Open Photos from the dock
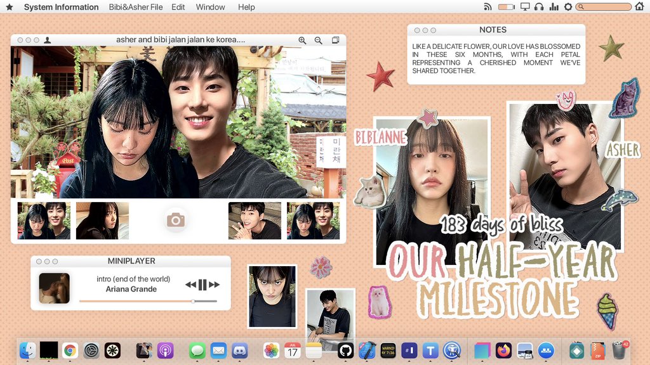Viewport: 650px width, 365px height. tap(272, 350)
